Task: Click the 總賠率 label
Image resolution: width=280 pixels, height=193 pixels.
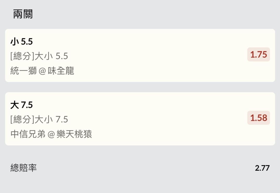Action: click(24, 168)
